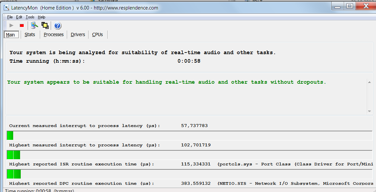Click the system being analyzed headline text
Viewport: 376px width, 192px height.
pyautogui.click(x=143, y=53)
